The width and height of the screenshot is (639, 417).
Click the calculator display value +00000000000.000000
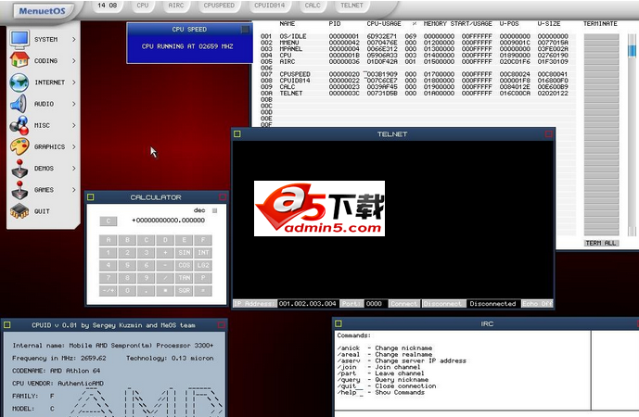point(168,221)
